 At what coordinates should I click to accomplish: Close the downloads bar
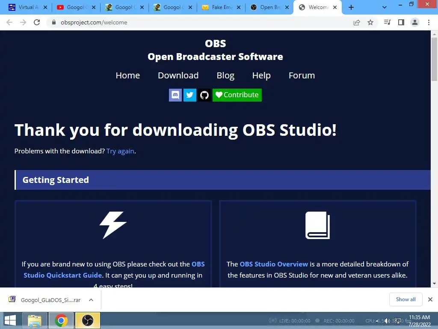430,299
